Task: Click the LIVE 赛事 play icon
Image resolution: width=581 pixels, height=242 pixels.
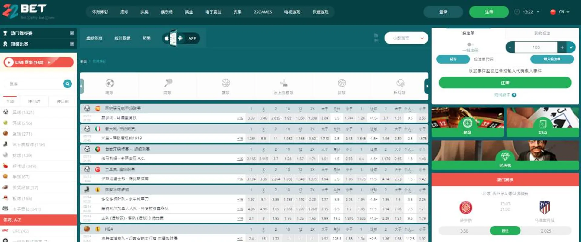Action: coord(9,62)
